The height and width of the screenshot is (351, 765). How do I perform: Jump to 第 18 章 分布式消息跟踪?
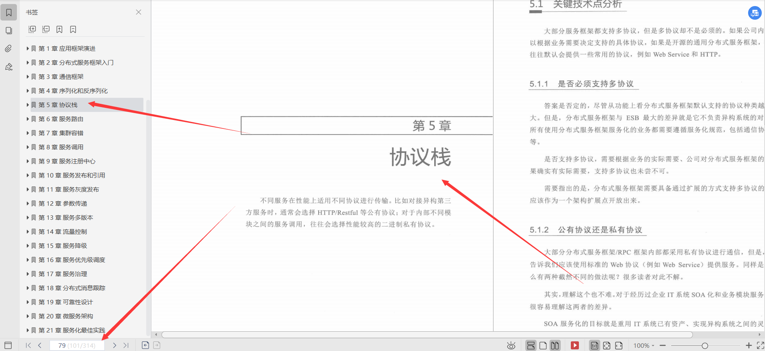pos(72,288)
